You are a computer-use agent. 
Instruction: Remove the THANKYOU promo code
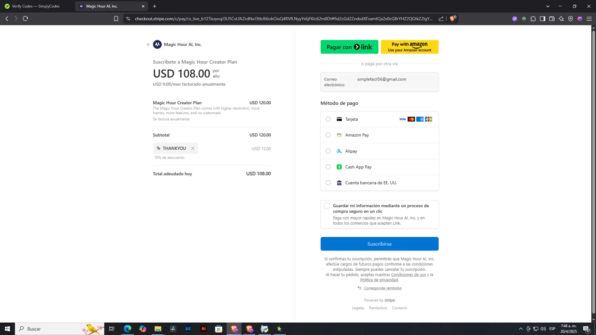tap(193, 148)
